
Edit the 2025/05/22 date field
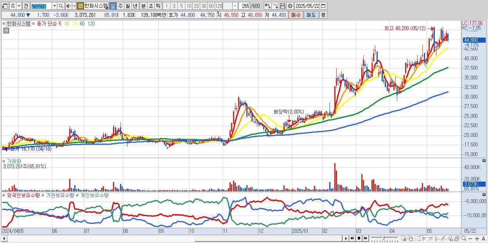(307, 6)
